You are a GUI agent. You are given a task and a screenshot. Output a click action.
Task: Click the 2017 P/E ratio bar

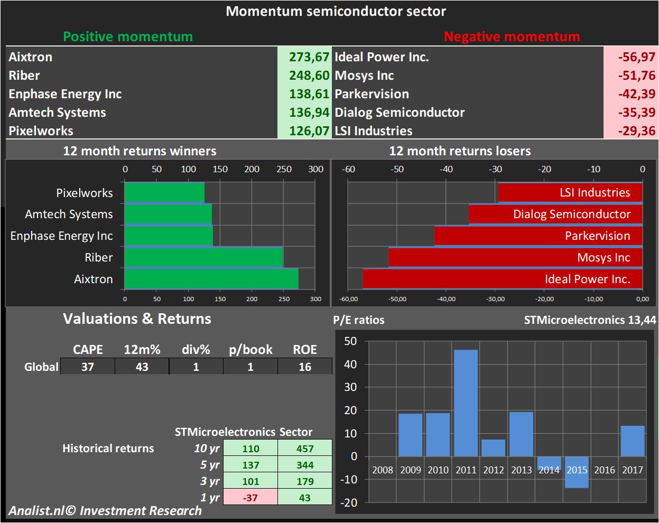point(632,441)
